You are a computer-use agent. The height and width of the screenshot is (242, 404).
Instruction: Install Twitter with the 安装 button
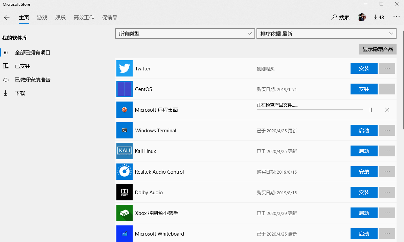coord(364,68)
